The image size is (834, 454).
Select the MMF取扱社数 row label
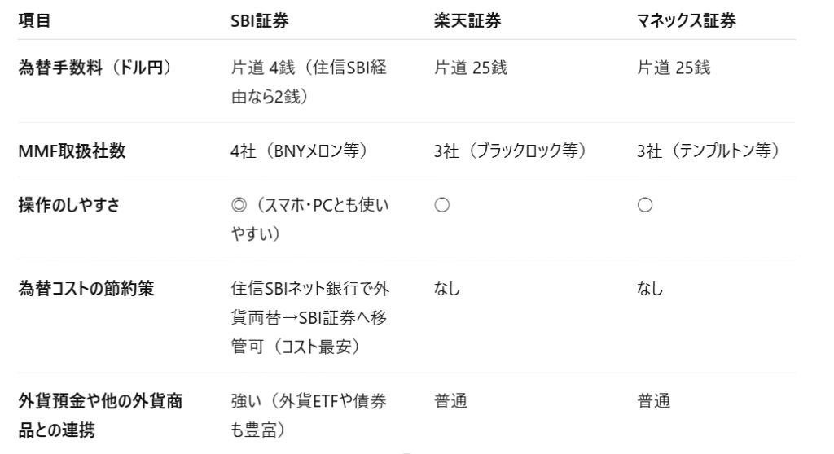coord(72,151)
